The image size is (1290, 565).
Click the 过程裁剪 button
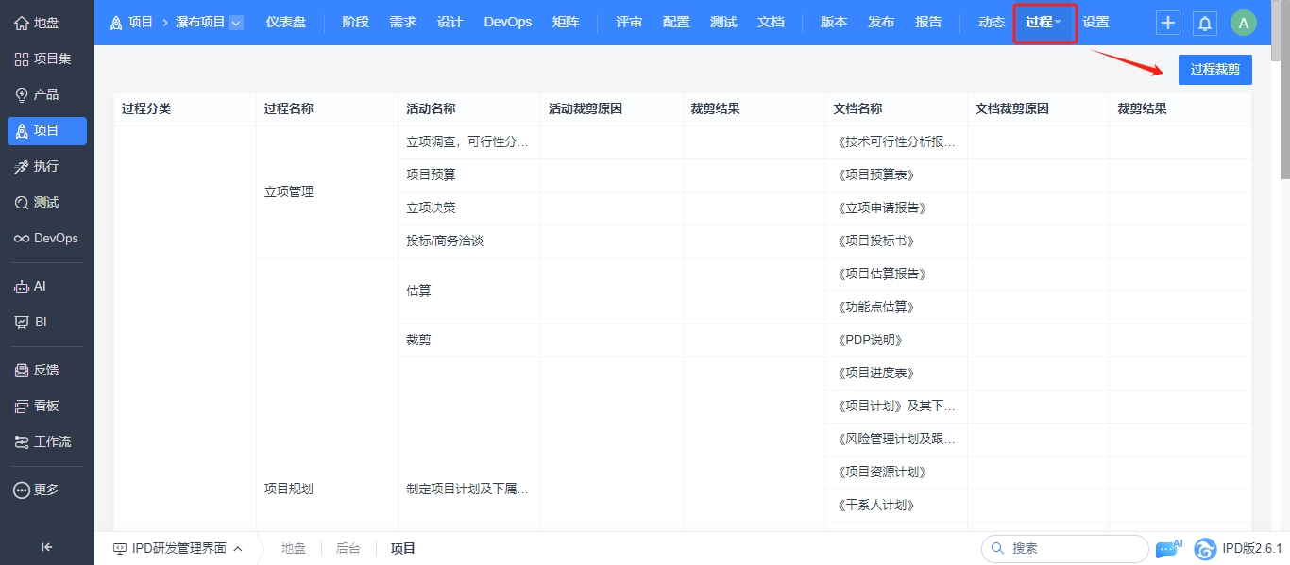point(1214,70)
